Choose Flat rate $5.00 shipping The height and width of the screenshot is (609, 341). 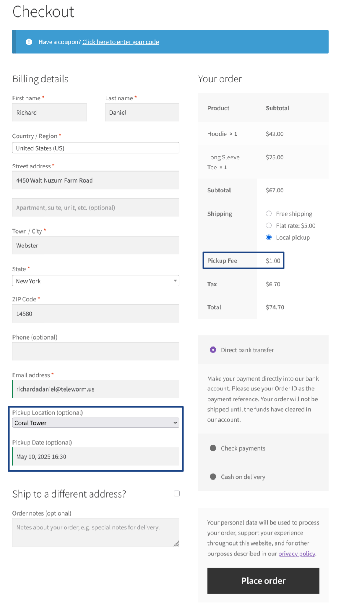pos(269,225)
